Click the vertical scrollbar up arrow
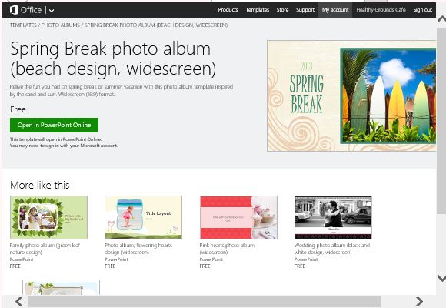 click(441, 20)
